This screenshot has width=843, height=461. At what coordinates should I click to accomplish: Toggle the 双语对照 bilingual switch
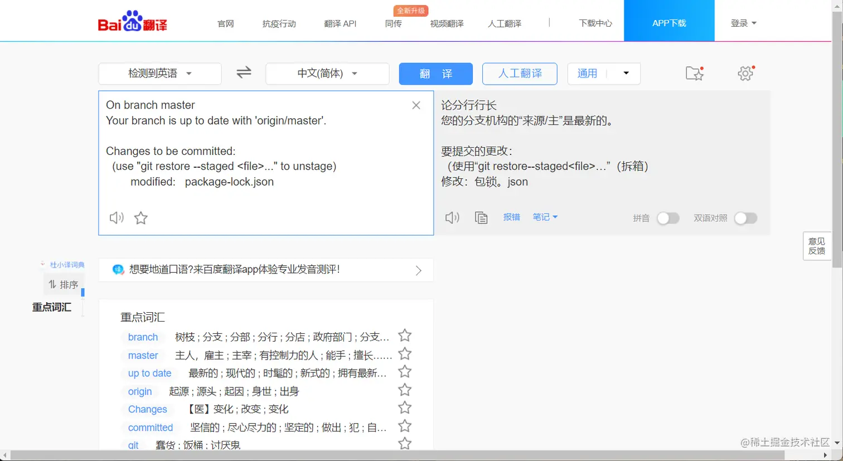tap(745, 218)
